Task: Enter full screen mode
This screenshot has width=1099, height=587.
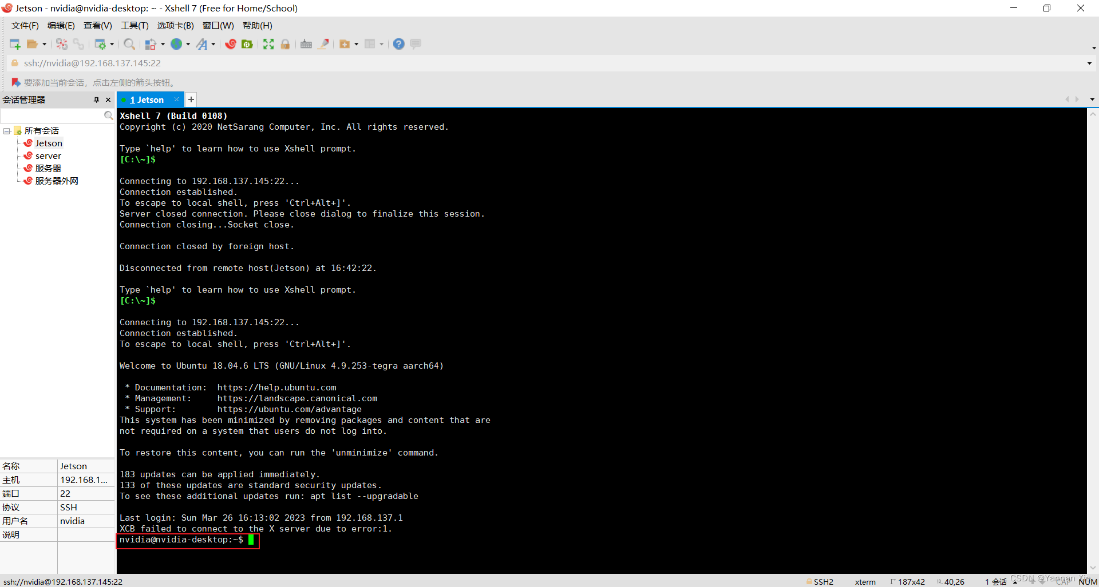Action: tap(268, 44)
